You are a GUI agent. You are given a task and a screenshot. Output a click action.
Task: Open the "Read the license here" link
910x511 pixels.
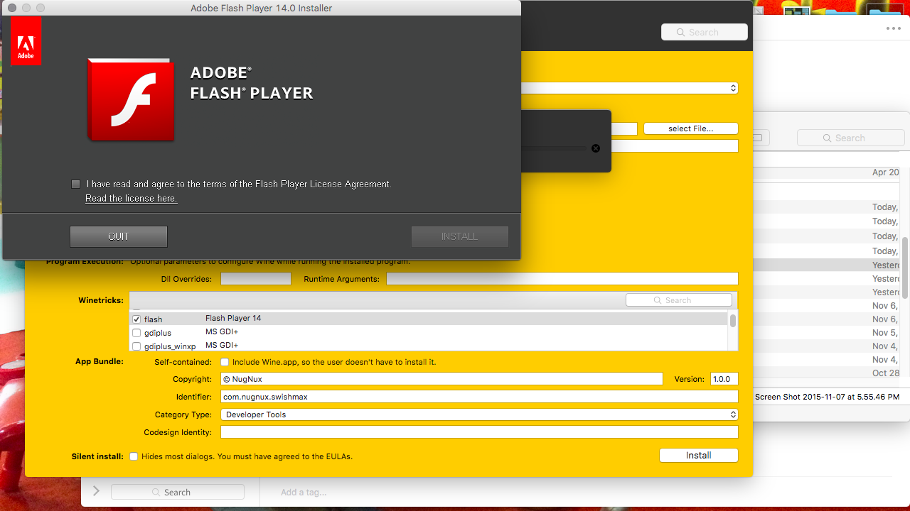pos(131,198)
